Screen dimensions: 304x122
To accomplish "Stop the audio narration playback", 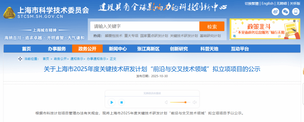I will click(122, 102).
